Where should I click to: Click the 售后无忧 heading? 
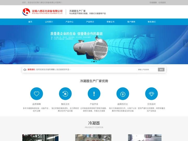click(x=65, y=104)
